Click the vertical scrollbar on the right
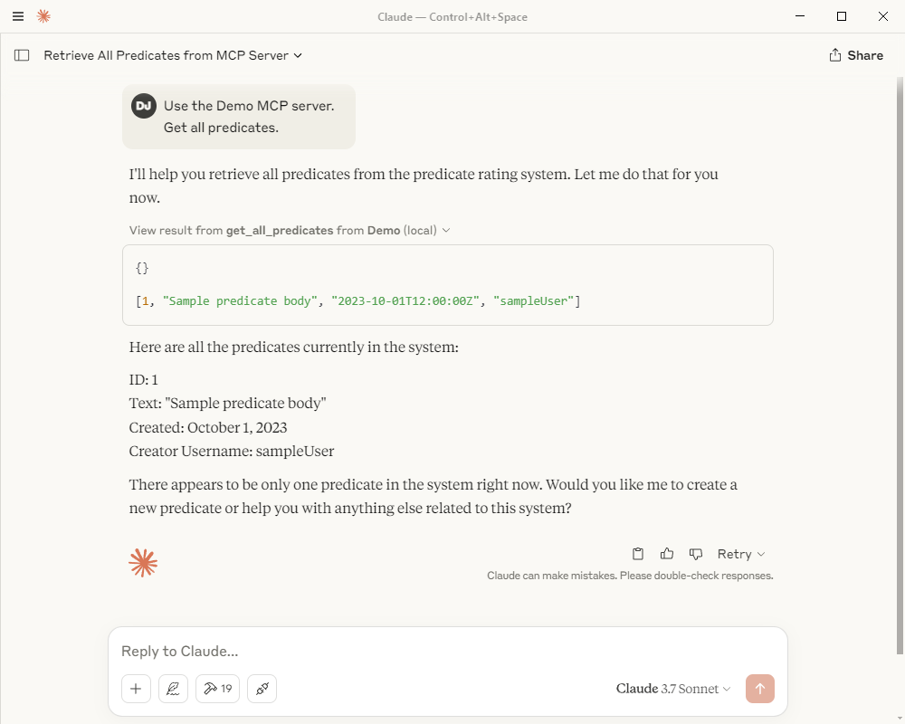This screenshot has width=905, height=724. (x=900, y=366)
